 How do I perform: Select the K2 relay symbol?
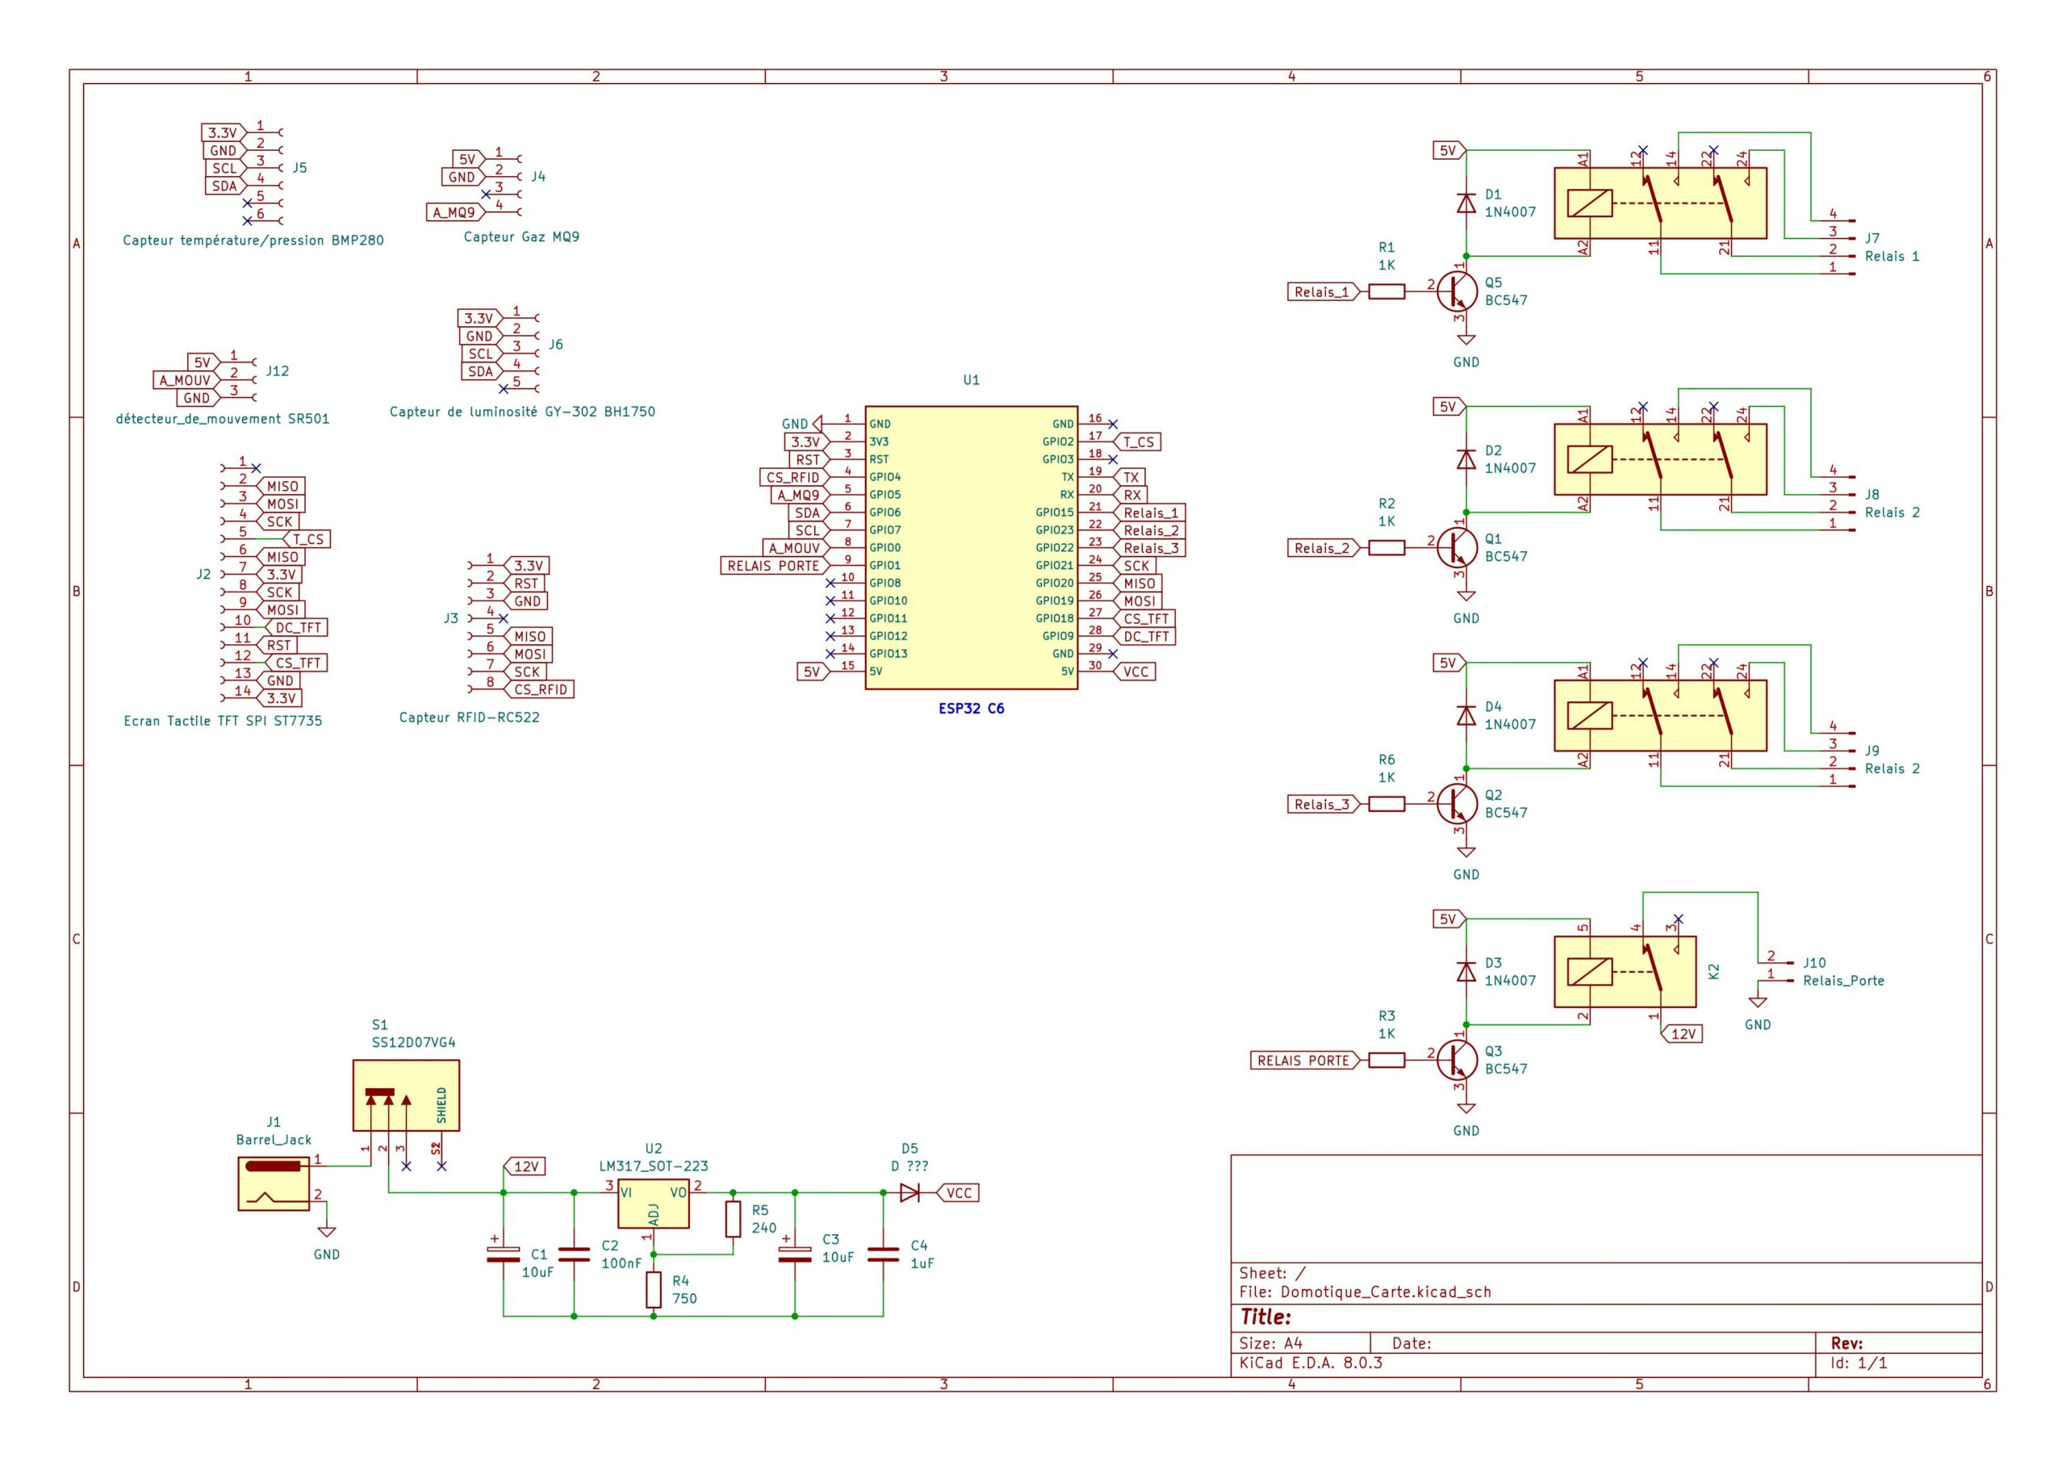pyautogui.click(x=1625, y=971)
